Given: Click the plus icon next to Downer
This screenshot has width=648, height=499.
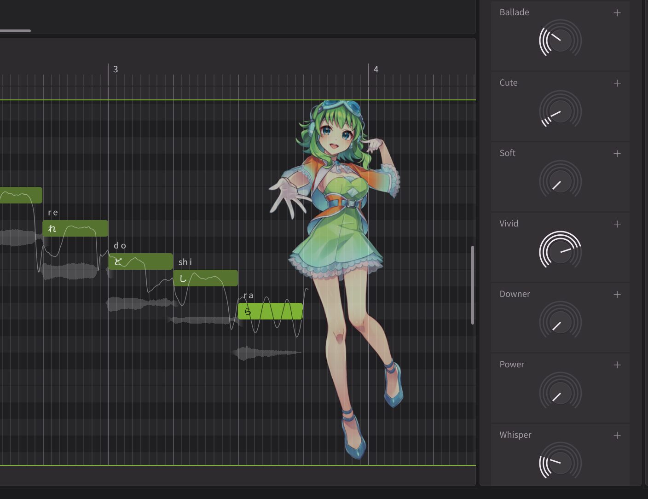Looking at the screenshot, I should 617,295.
